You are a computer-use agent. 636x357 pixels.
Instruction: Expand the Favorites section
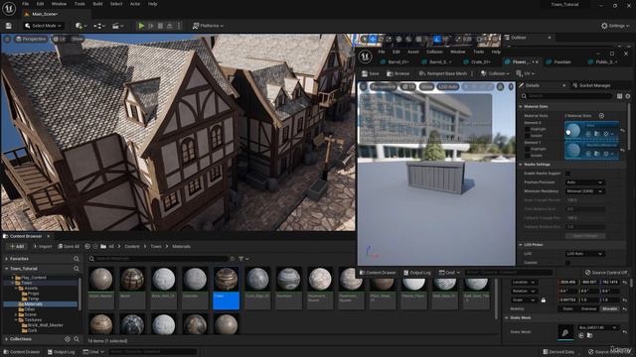point(7,259)
